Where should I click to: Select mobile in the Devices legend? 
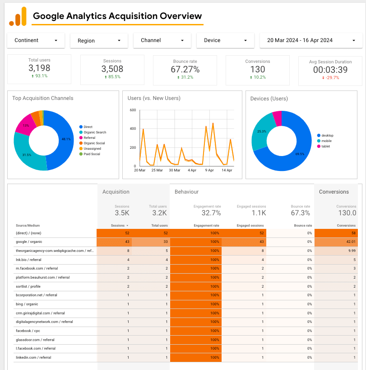tap(324, 141)
